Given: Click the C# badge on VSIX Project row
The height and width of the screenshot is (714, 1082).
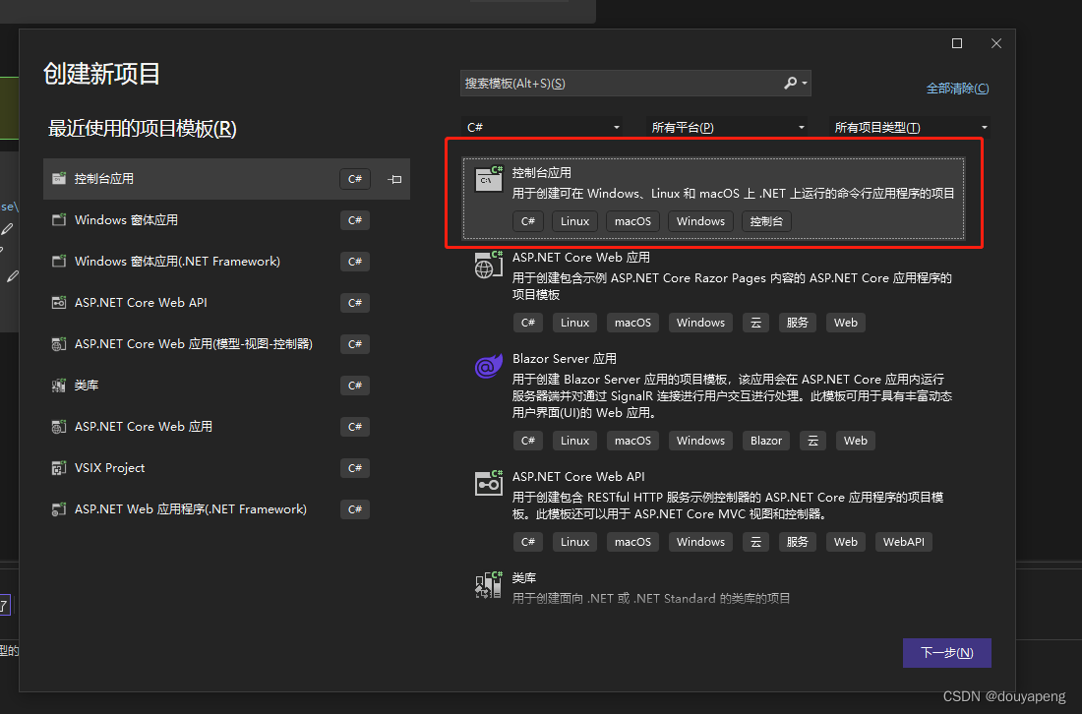Looking at the screenshot, I should coord(355,468).
